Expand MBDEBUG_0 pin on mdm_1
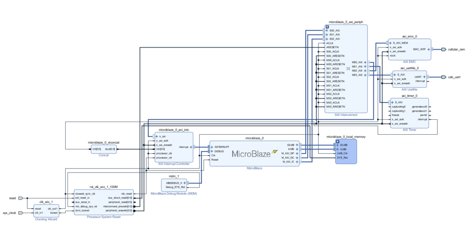Viewport: 467px width, 239px height. (x=184, y=183)
